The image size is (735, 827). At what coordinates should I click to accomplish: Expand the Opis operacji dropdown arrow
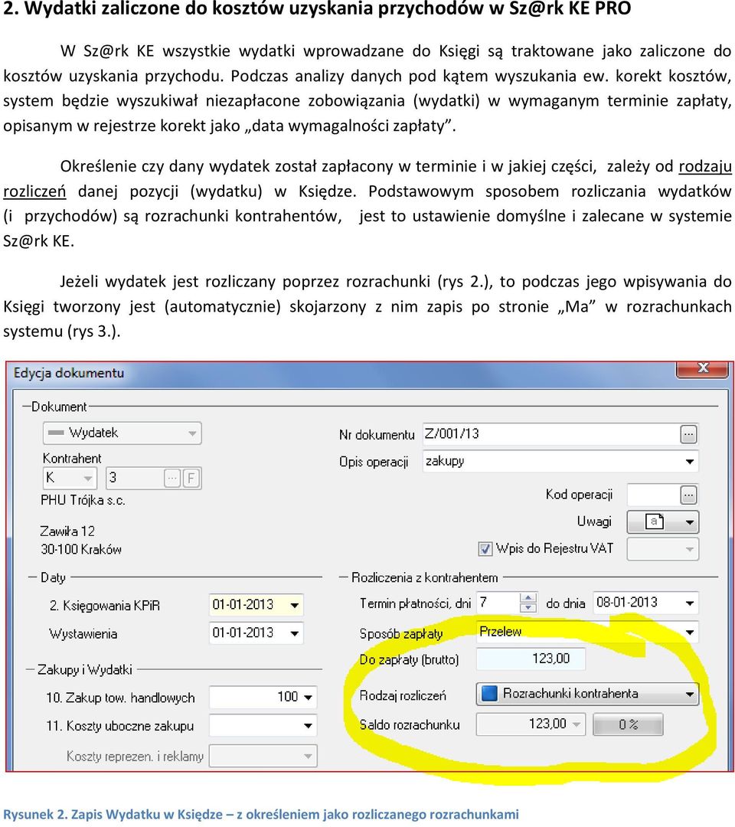point(689,462)
